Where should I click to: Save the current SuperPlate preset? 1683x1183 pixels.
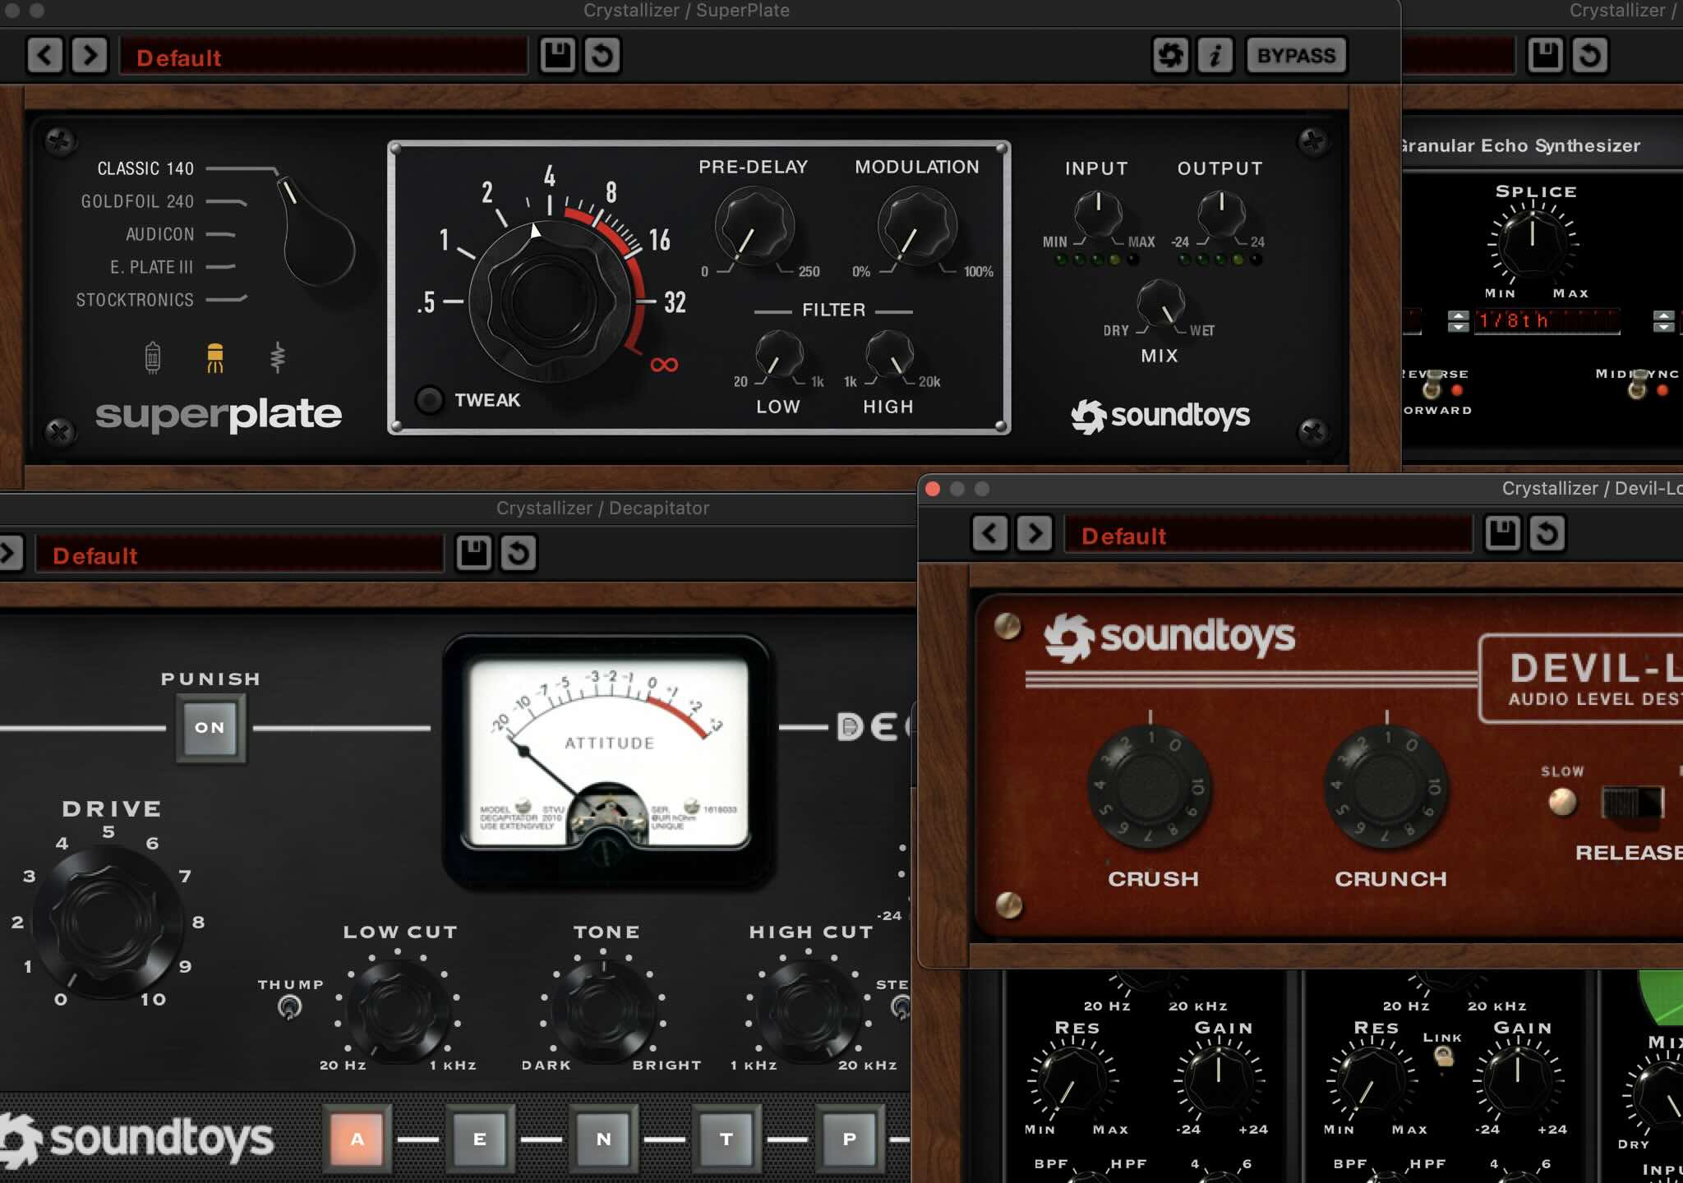[558, 57]
